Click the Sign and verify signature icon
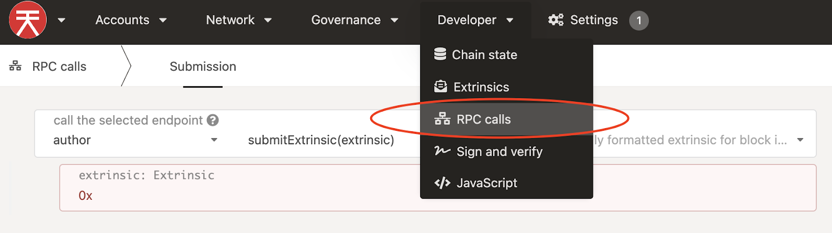Viewport: 832px width, 233px height. point(442,151)
